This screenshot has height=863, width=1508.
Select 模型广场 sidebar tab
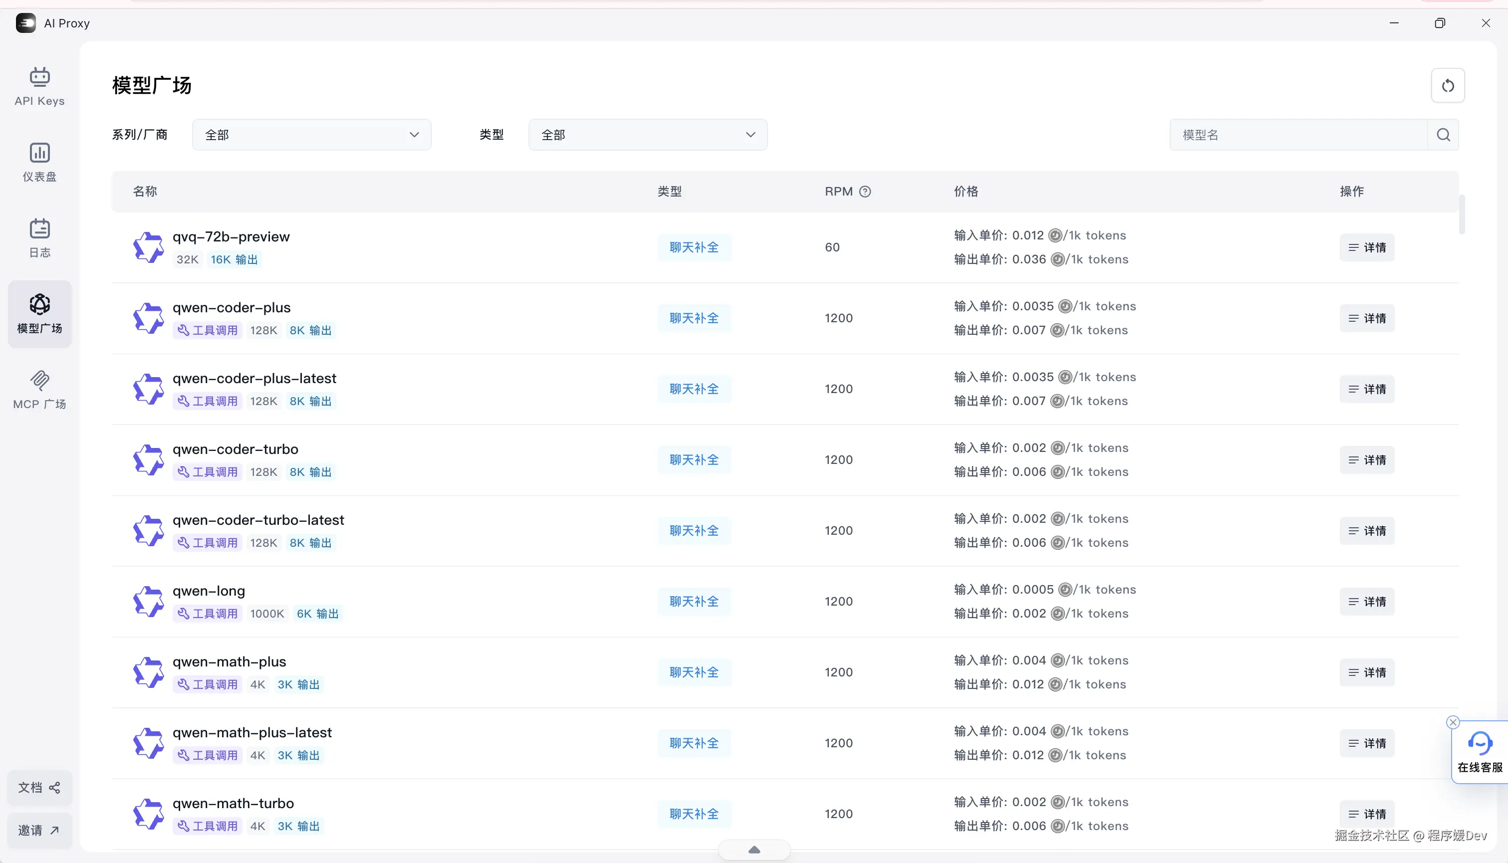click(40, 314)
